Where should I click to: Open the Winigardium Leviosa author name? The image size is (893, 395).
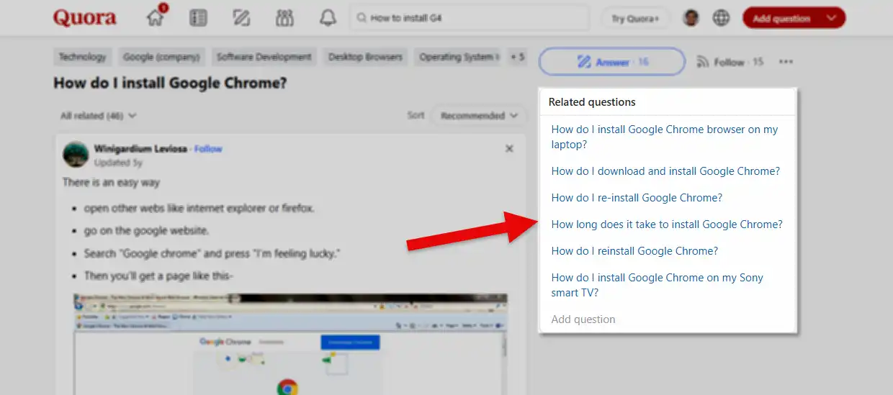(140, 149)
